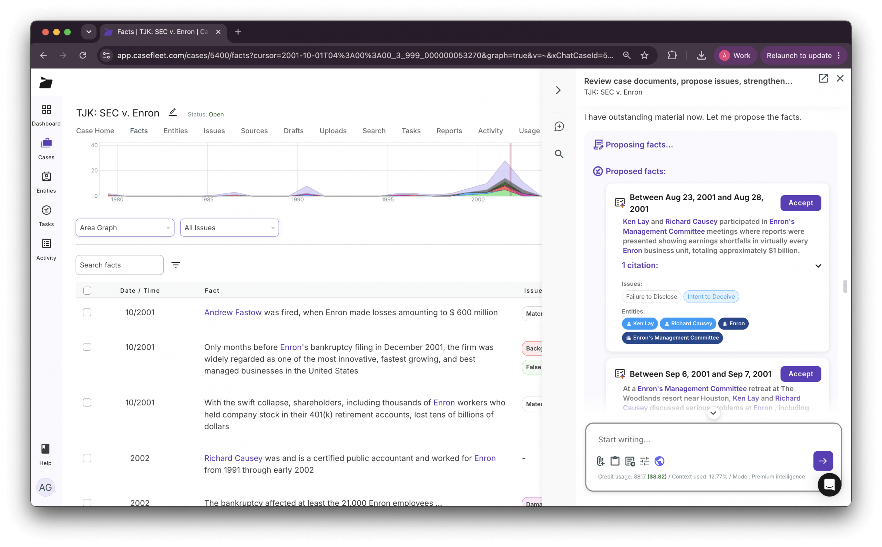This screenshot has width=882, height=547.
Task: Click the Ken Lay entity chip
Action: tap(640, 324)
